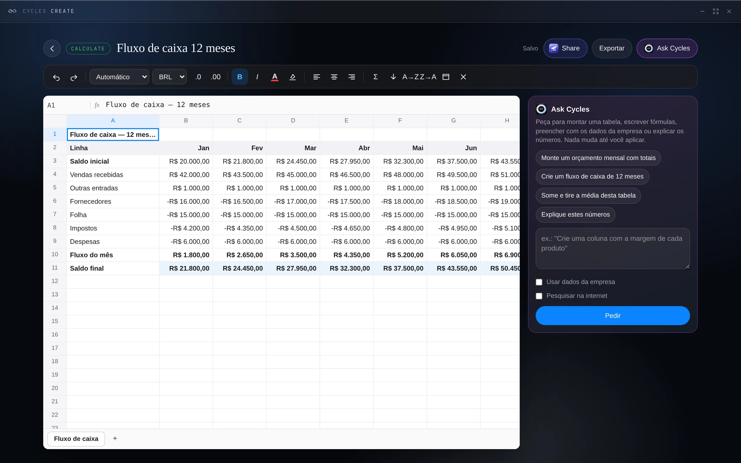The image size is (741, 463).
Task: Align cell text to the left
Action: tap(316, 77)
